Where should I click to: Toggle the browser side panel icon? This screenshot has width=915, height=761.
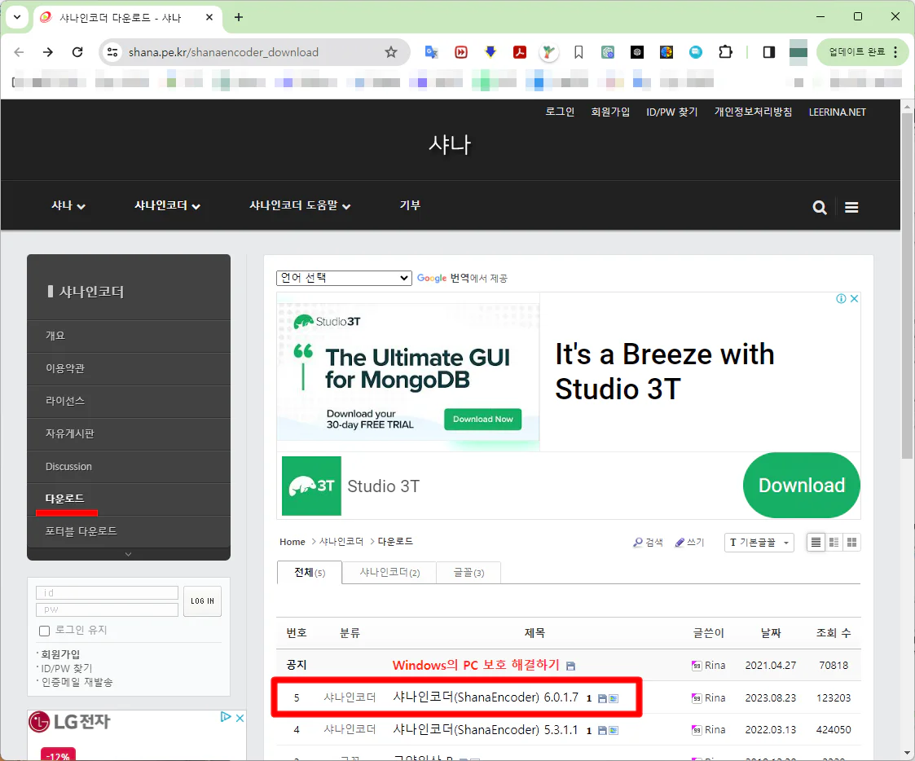tap(768, 52)
